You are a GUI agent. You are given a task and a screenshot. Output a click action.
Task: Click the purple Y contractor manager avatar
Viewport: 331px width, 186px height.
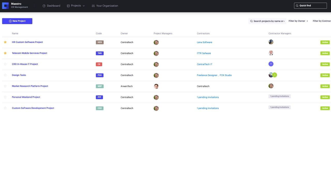(x=271, y=64)
